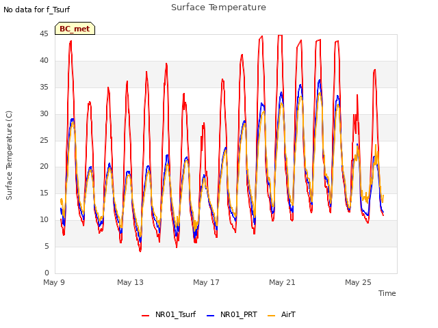Screen dimensions: 438x328
Task: Click the 40 y-axis tick label
Action: tap(44, 61)
